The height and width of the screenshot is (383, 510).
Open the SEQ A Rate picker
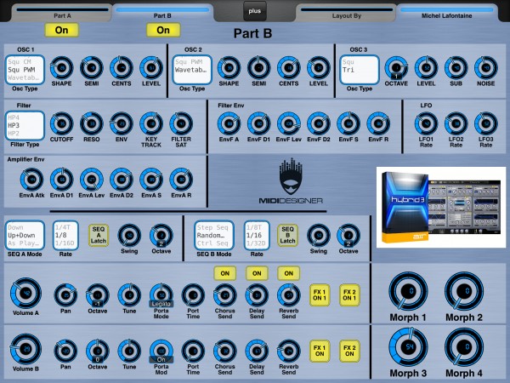[x=65, y=236]
